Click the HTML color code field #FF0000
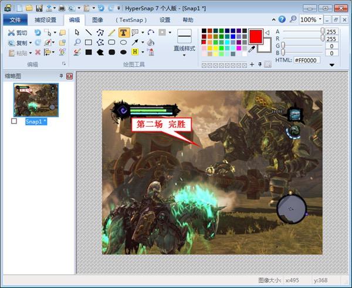 coord(306,60)
